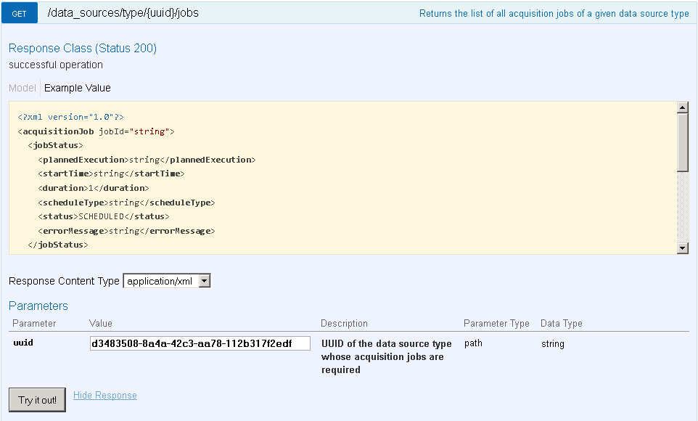
Task: Click inside the example XML response box
Action: [435, 181]
